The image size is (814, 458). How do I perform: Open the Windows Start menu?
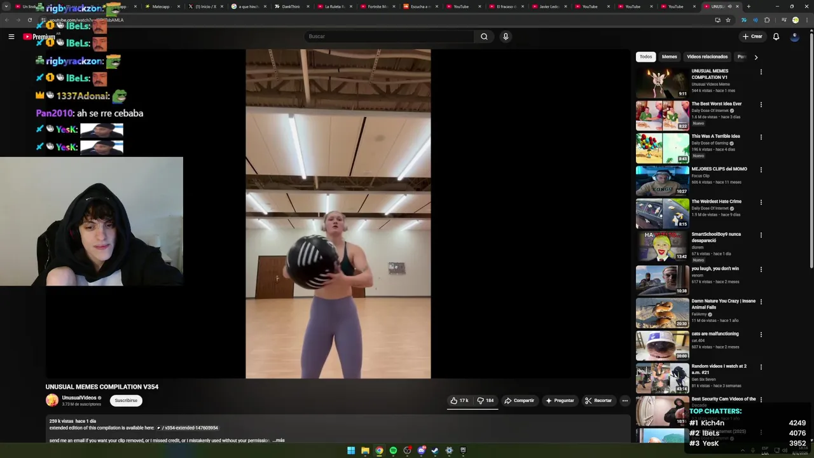(351, 450)
